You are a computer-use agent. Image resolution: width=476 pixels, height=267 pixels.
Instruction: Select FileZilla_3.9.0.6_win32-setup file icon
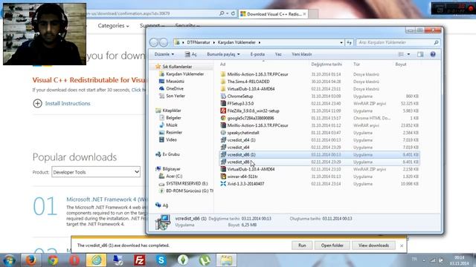pyautogui.click(x=223, y=111)
